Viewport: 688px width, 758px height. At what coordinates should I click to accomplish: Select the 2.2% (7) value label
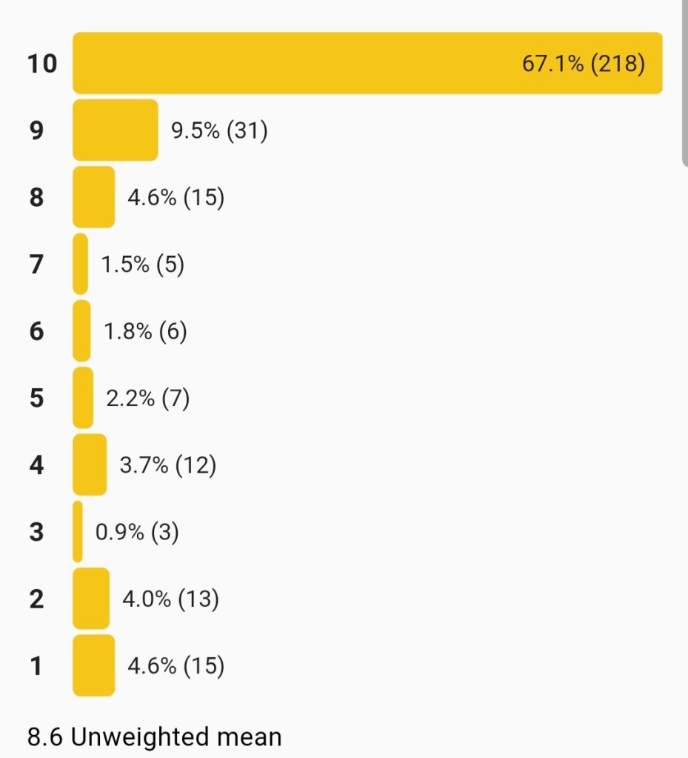[148, 399]
